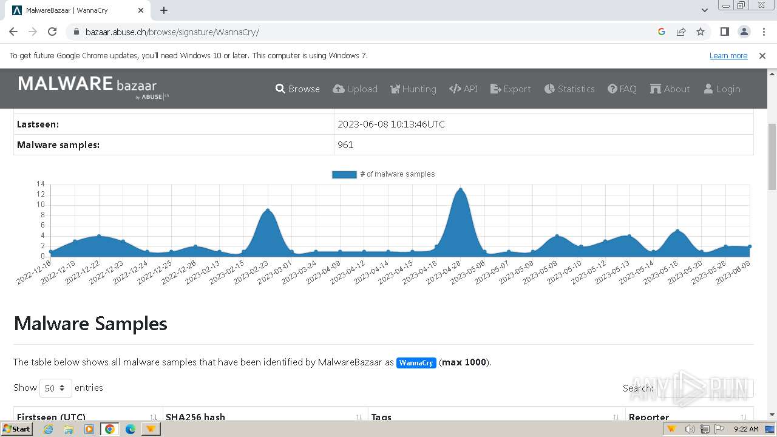Click the Learn more link

728,55
